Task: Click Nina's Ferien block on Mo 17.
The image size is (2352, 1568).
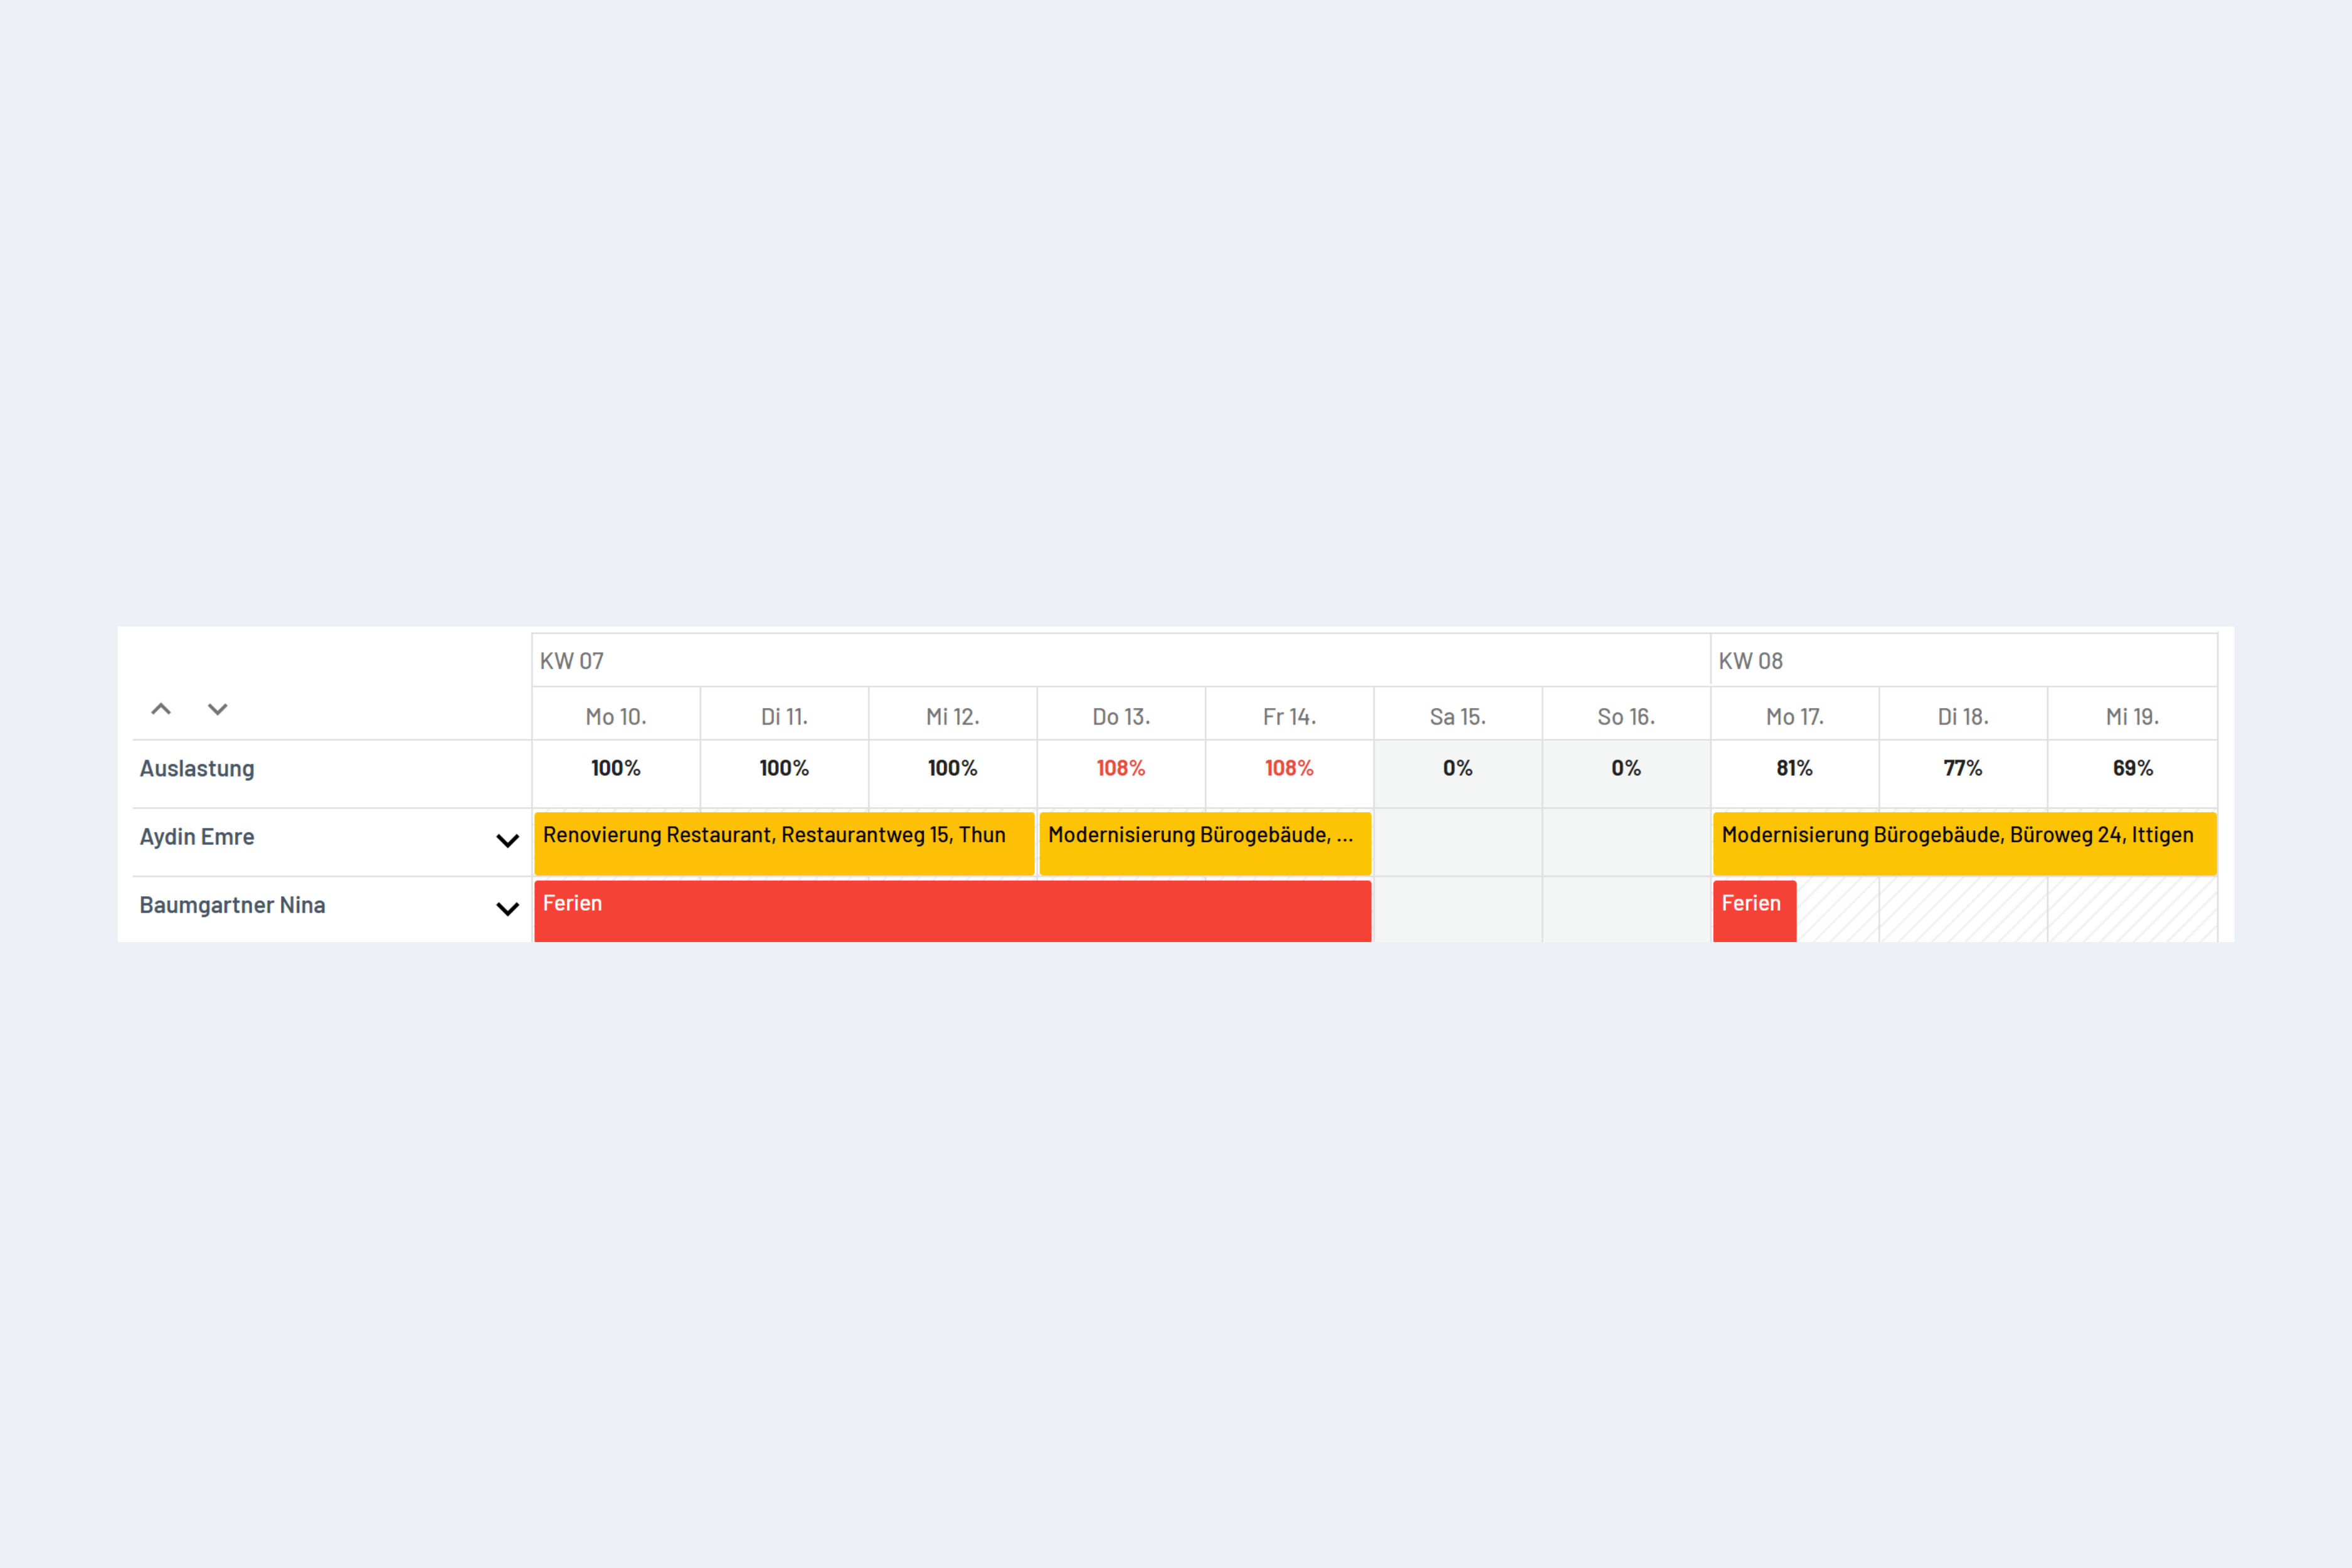Action: tap(1753, 910)
